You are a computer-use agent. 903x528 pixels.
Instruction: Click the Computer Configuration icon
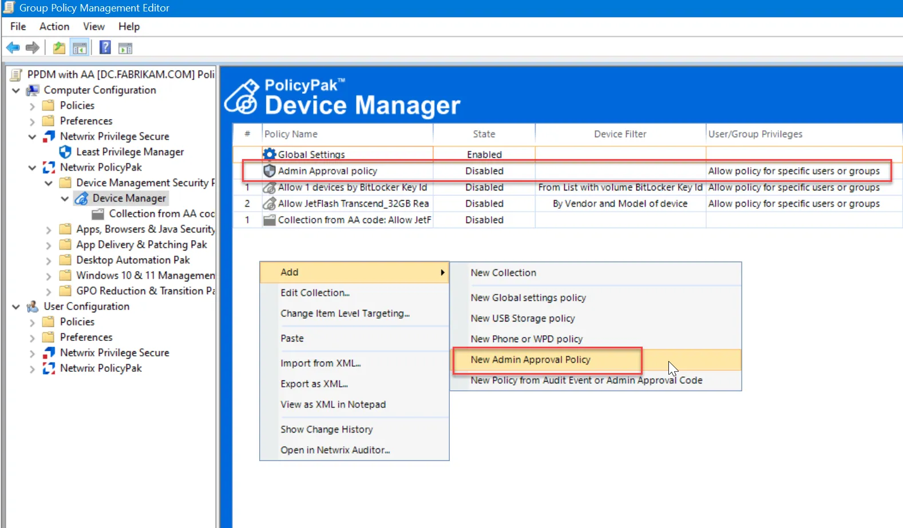pyautogui.click(x=33, y=90)
